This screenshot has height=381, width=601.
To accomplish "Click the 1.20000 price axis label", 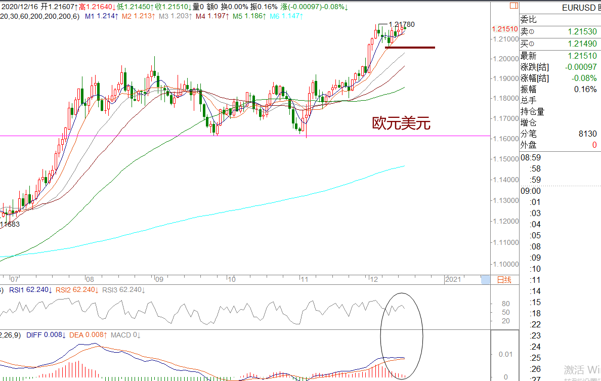I will 506,59.
